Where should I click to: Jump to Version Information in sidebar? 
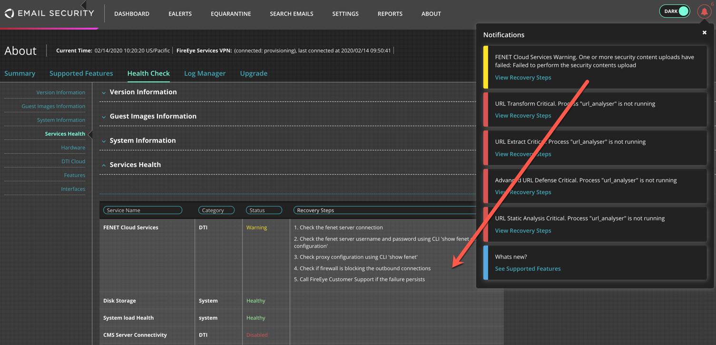[x=61, y=92]
